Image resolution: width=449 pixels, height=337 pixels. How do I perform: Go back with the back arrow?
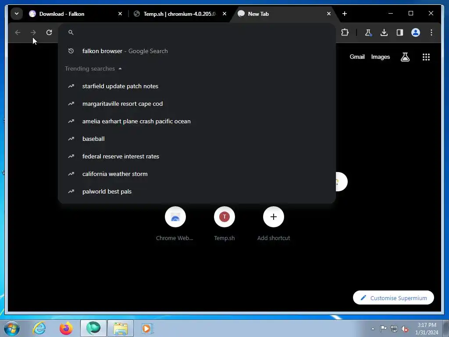pos(18,32)
